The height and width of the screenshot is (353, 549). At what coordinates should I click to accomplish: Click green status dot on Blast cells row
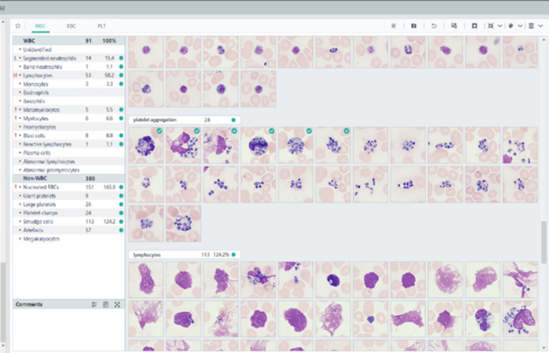[121, 136]
